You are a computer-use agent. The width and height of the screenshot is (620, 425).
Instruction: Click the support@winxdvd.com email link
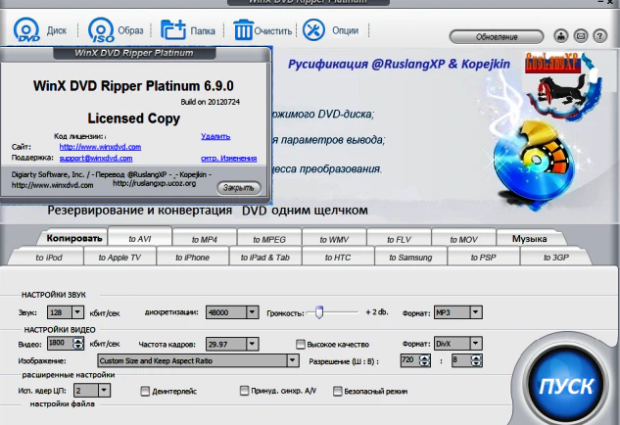[x=96, y=158]
